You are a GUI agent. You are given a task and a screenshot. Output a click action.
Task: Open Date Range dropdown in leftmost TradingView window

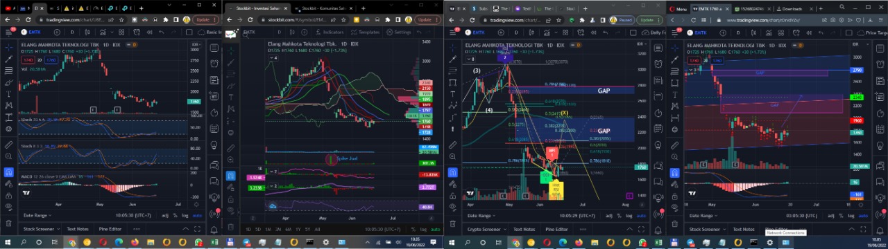37,215
